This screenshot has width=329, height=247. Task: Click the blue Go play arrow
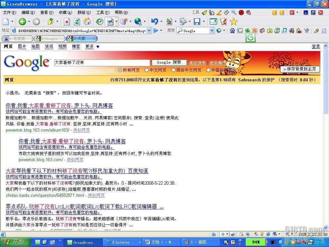(x=156, y=31)
